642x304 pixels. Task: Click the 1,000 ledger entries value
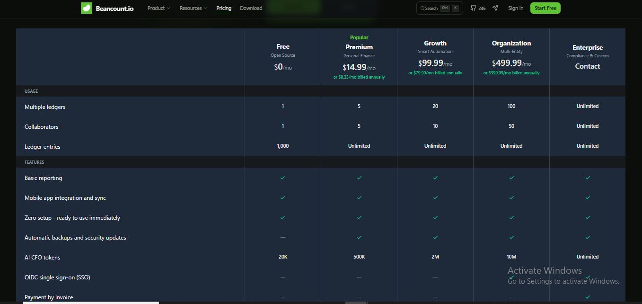pos(283,146)
